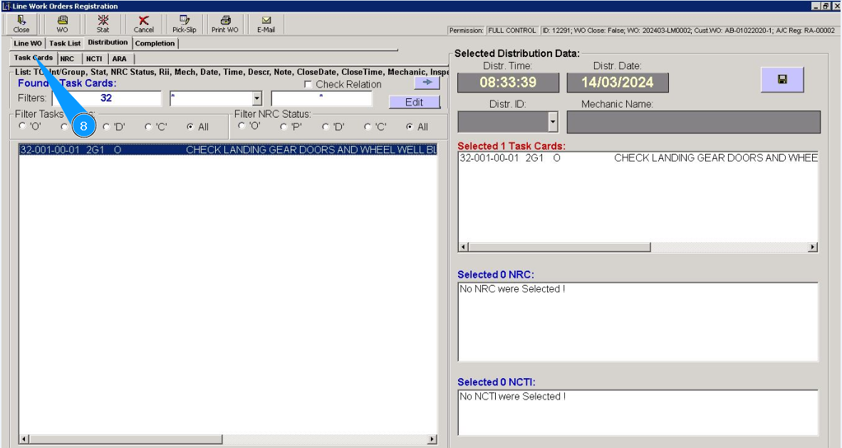Select the Distribution tab
This screenshot has height=448, width=842.
[108, 43]
